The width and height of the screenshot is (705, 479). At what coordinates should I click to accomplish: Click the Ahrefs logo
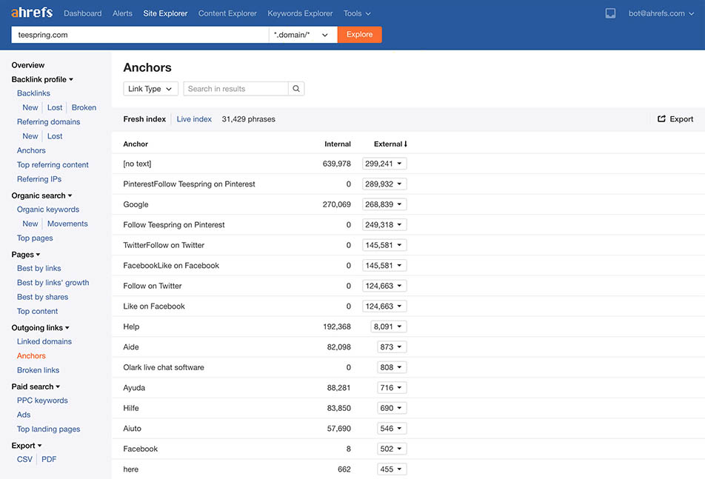32,13
